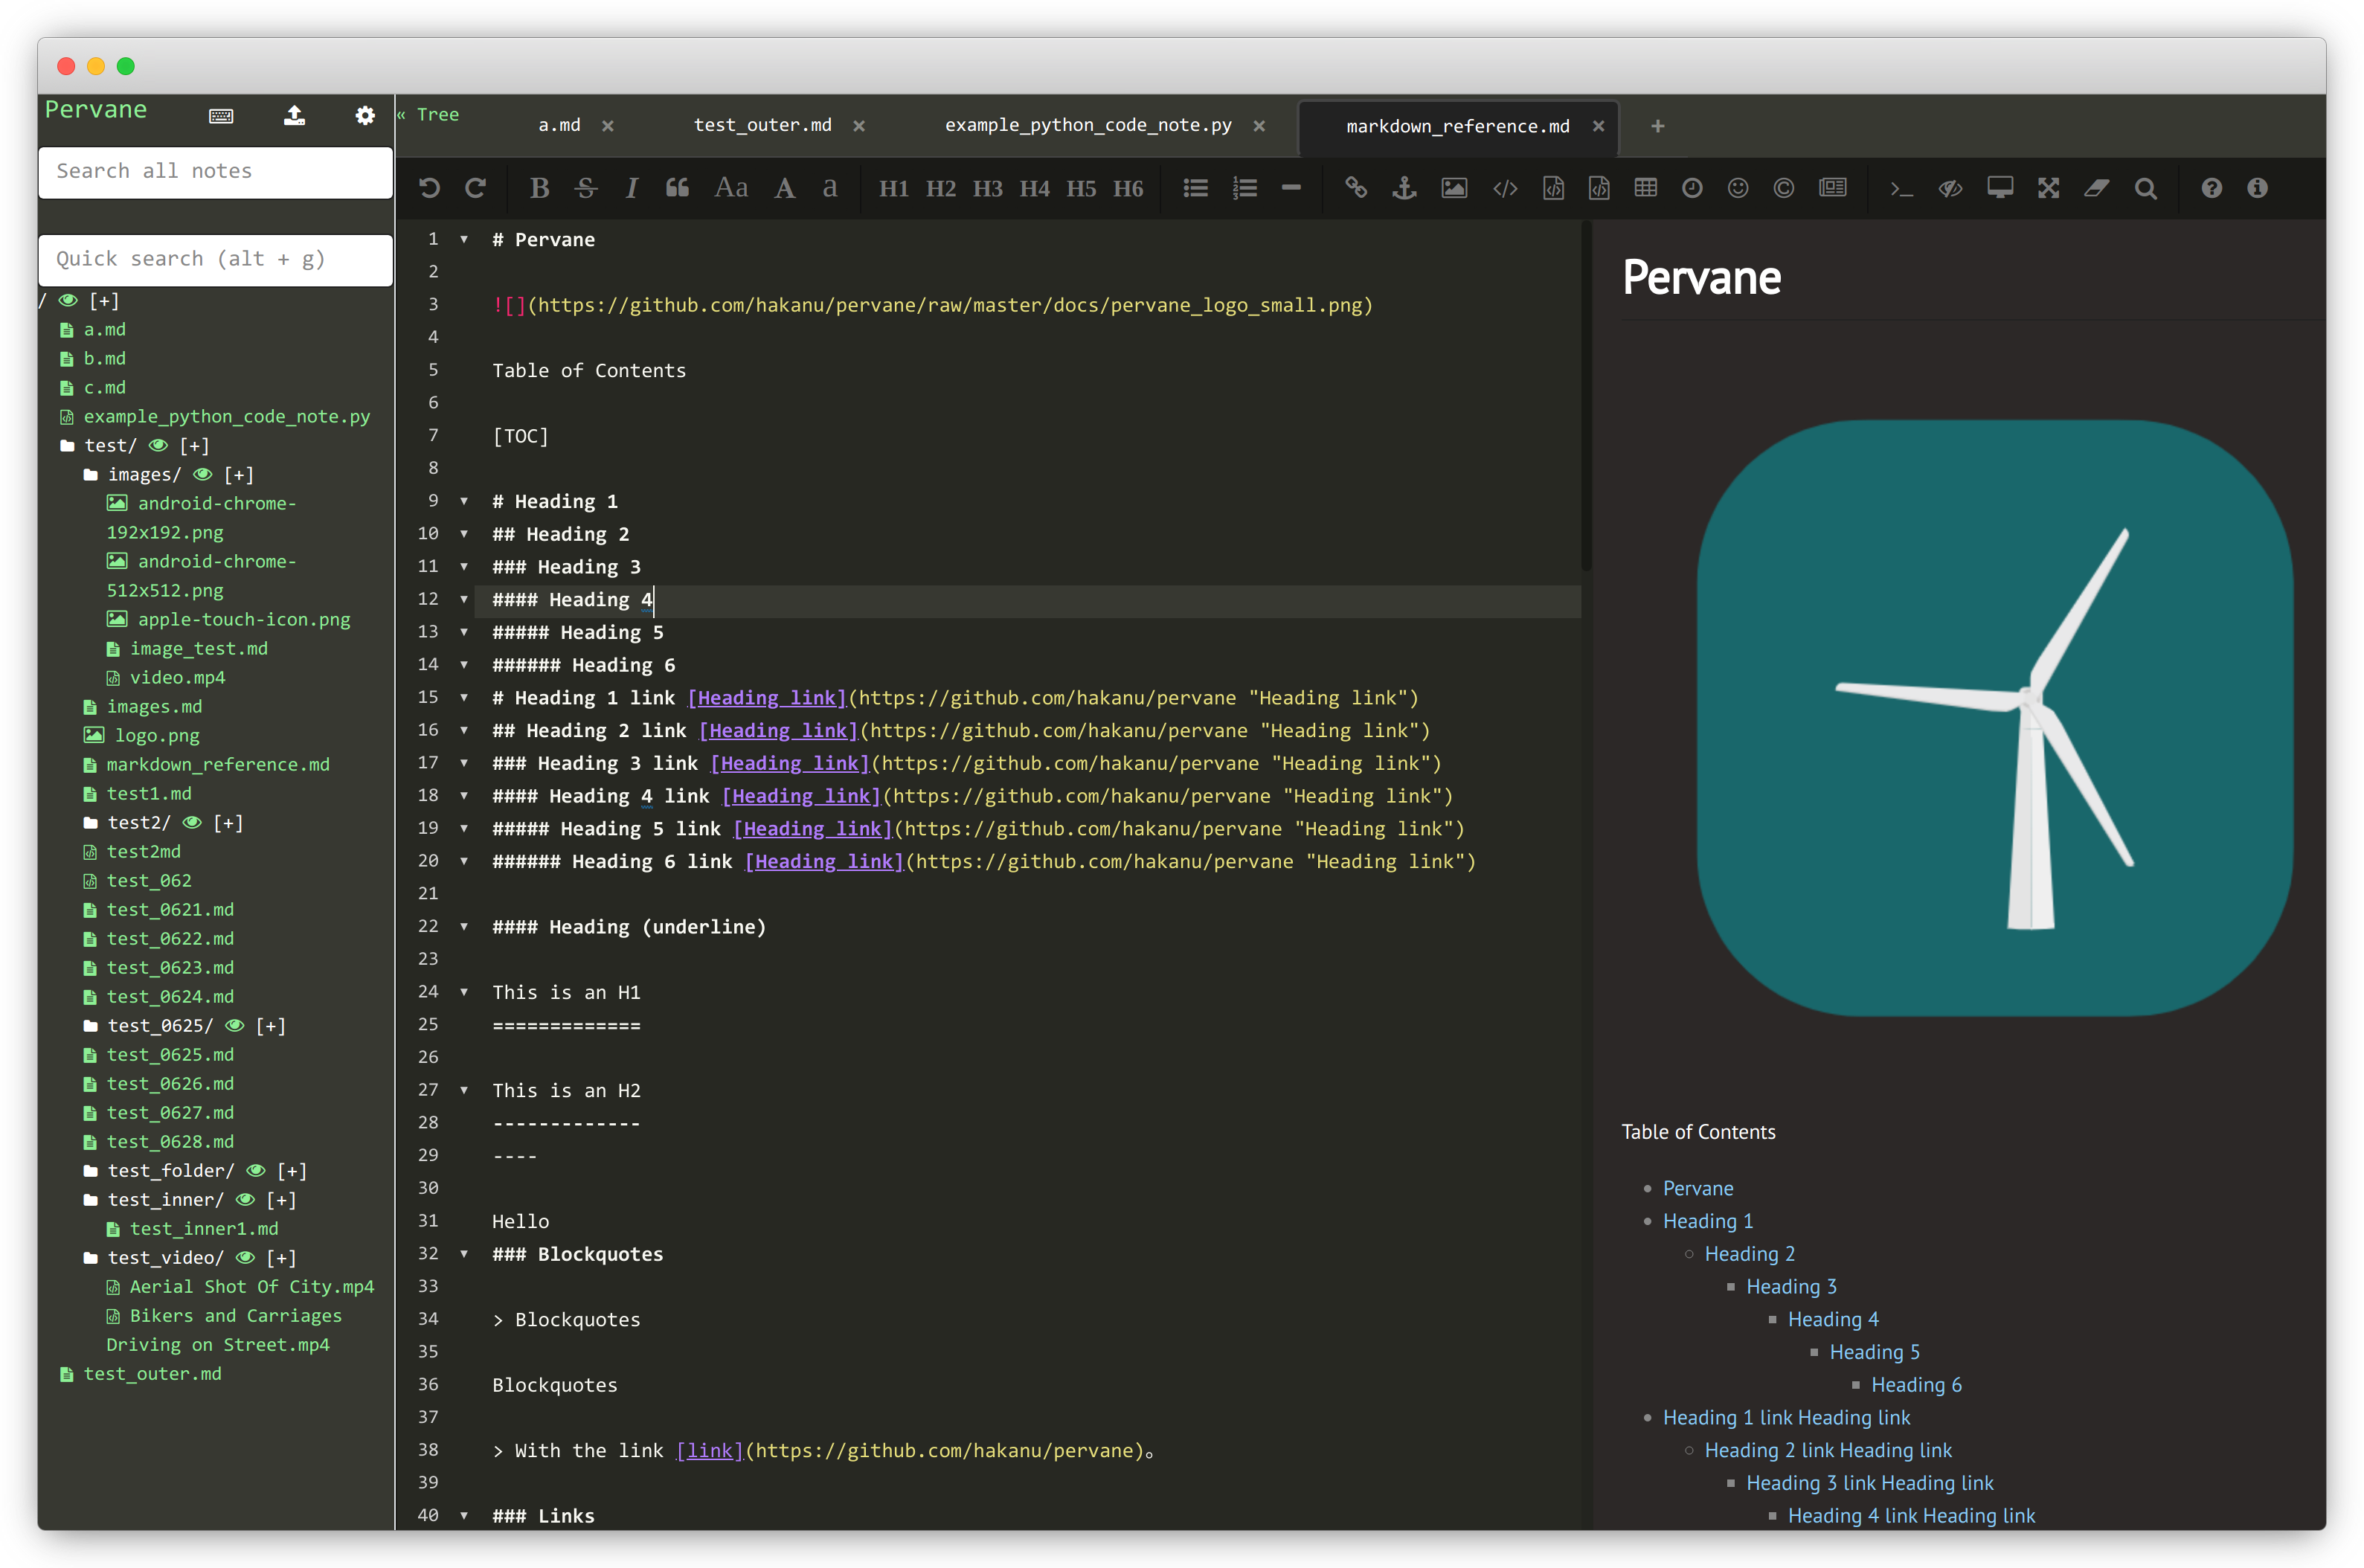Insert unordered list from toolbar
2364x1568 pixels.
point(1196,188)
